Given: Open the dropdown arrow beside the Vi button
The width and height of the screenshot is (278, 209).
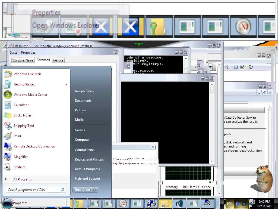Looking at the screenshot, I should [210, 67].
